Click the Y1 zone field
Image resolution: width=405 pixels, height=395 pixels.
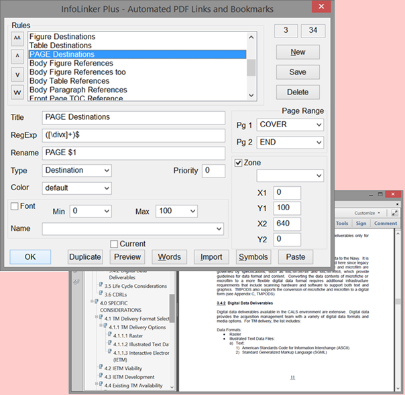click(287, 208)
